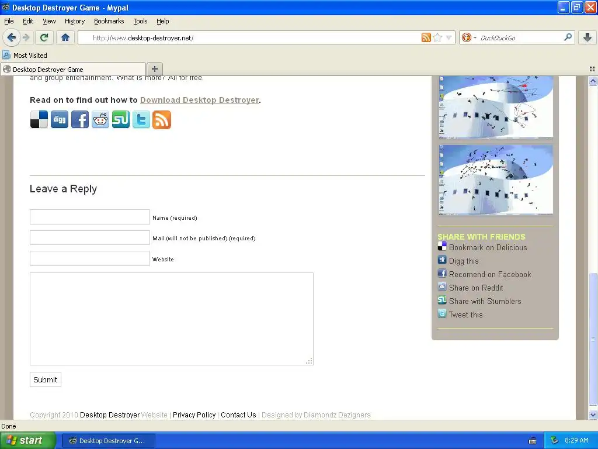Open the Privacy Policy footer link

[x=194, y=415]
